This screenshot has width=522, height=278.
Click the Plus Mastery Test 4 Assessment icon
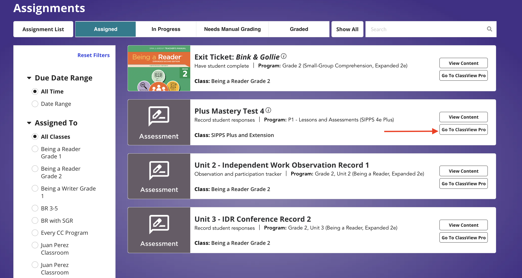159,122
